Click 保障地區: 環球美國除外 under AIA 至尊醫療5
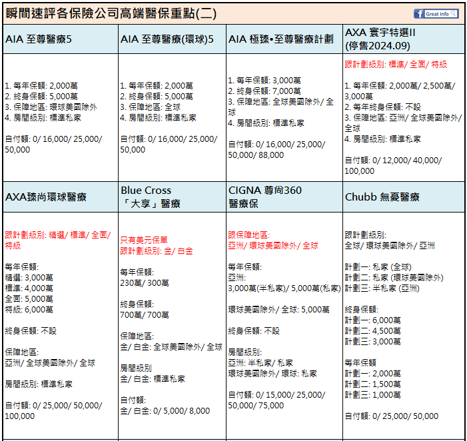467x441 pixels. tap(51, 107)
